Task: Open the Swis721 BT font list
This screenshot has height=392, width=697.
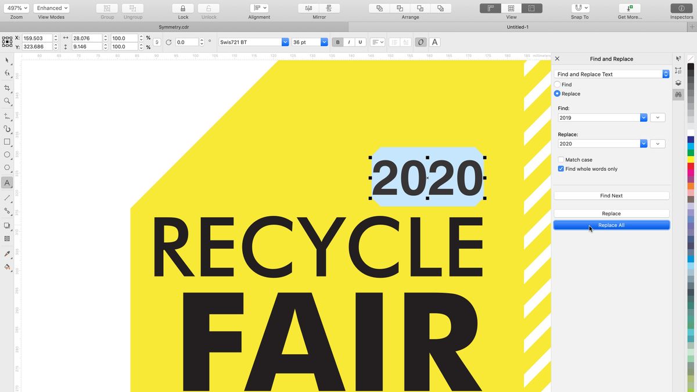Action: [x=285, y=42]
